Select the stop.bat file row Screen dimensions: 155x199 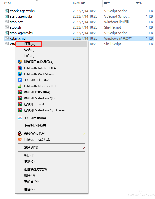[x=79, y=22]
